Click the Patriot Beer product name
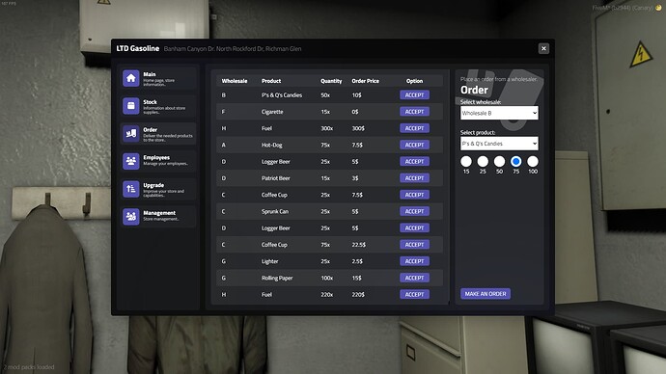Image resolution: width=666 pixels, height=374 pixels. (276, 178)
